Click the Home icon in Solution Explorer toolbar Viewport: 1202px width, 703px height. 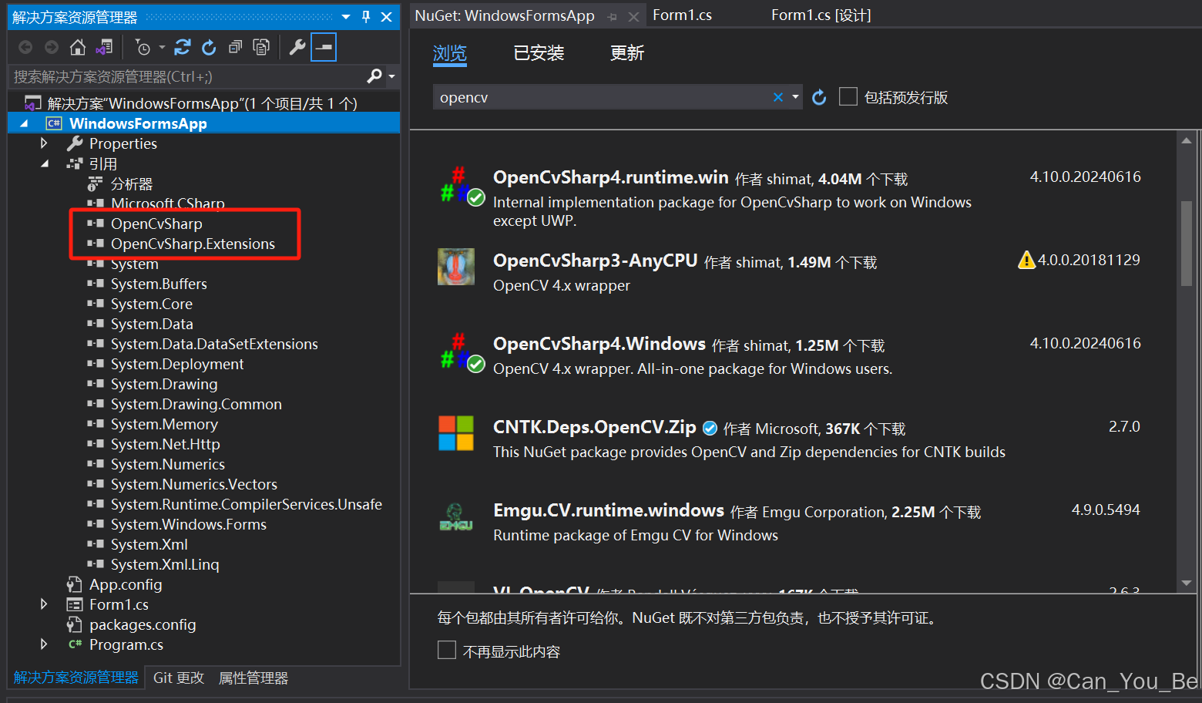(x=77, y=46)
